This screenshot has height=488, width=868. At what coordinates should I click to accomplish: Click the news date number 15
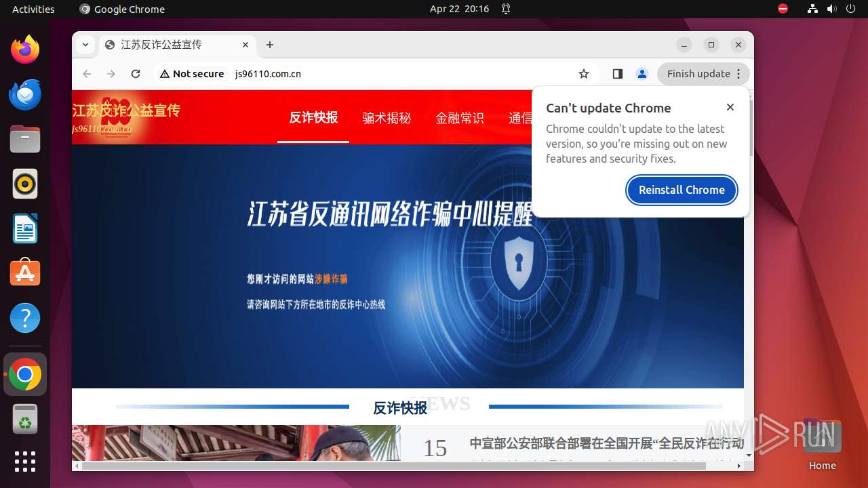tap(435, 448)
